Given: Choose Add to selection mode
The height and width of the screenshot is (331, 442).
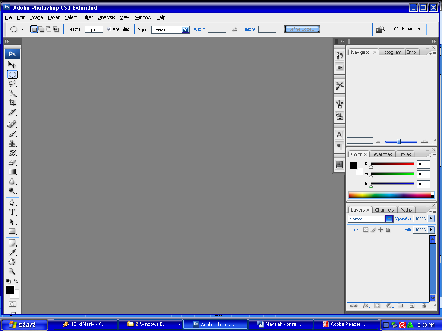Looking at the screenshot, I should click(x=41, y=29).
